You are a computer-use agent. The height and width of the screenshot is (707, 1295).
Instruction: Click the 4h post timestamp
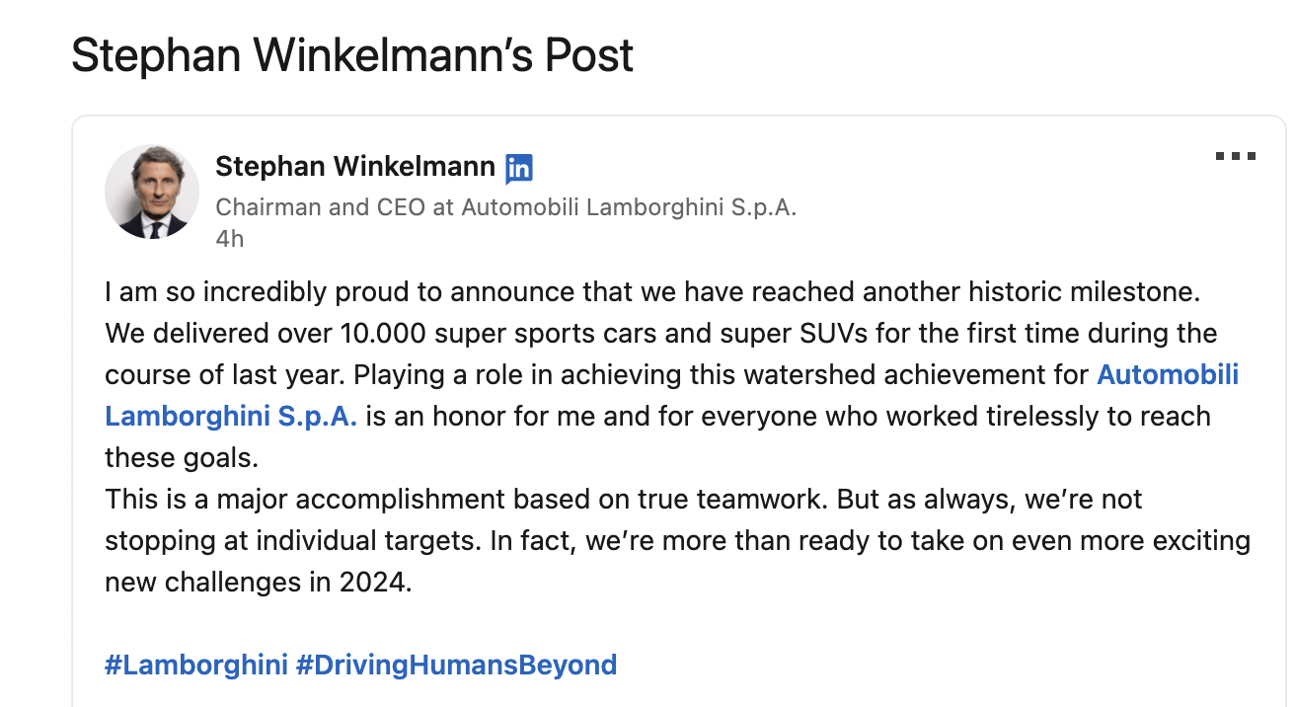[229, 239]
